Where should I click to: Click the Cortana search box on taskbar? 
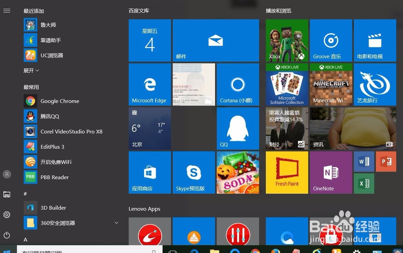tap(90, 249)
